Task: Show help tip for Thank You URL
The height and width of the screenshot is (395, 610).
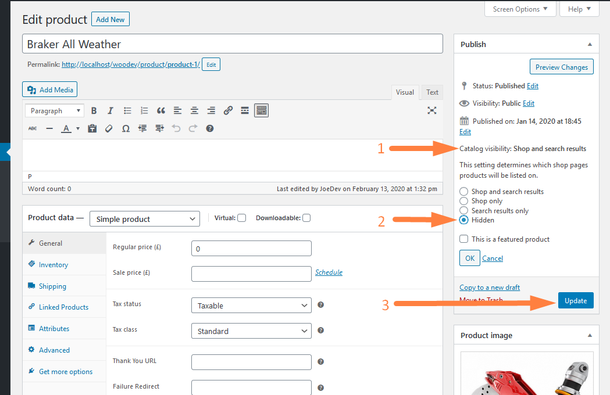Action: pyautogui.click(x=320, y=361)
